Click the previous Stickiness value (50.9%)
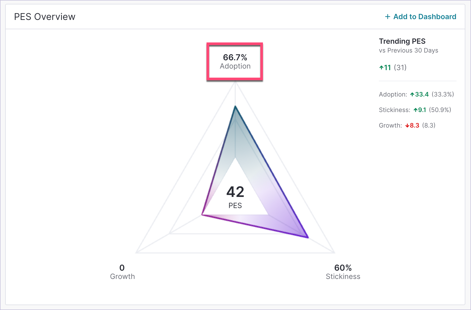Screen dimensions: 471x310 440,110
